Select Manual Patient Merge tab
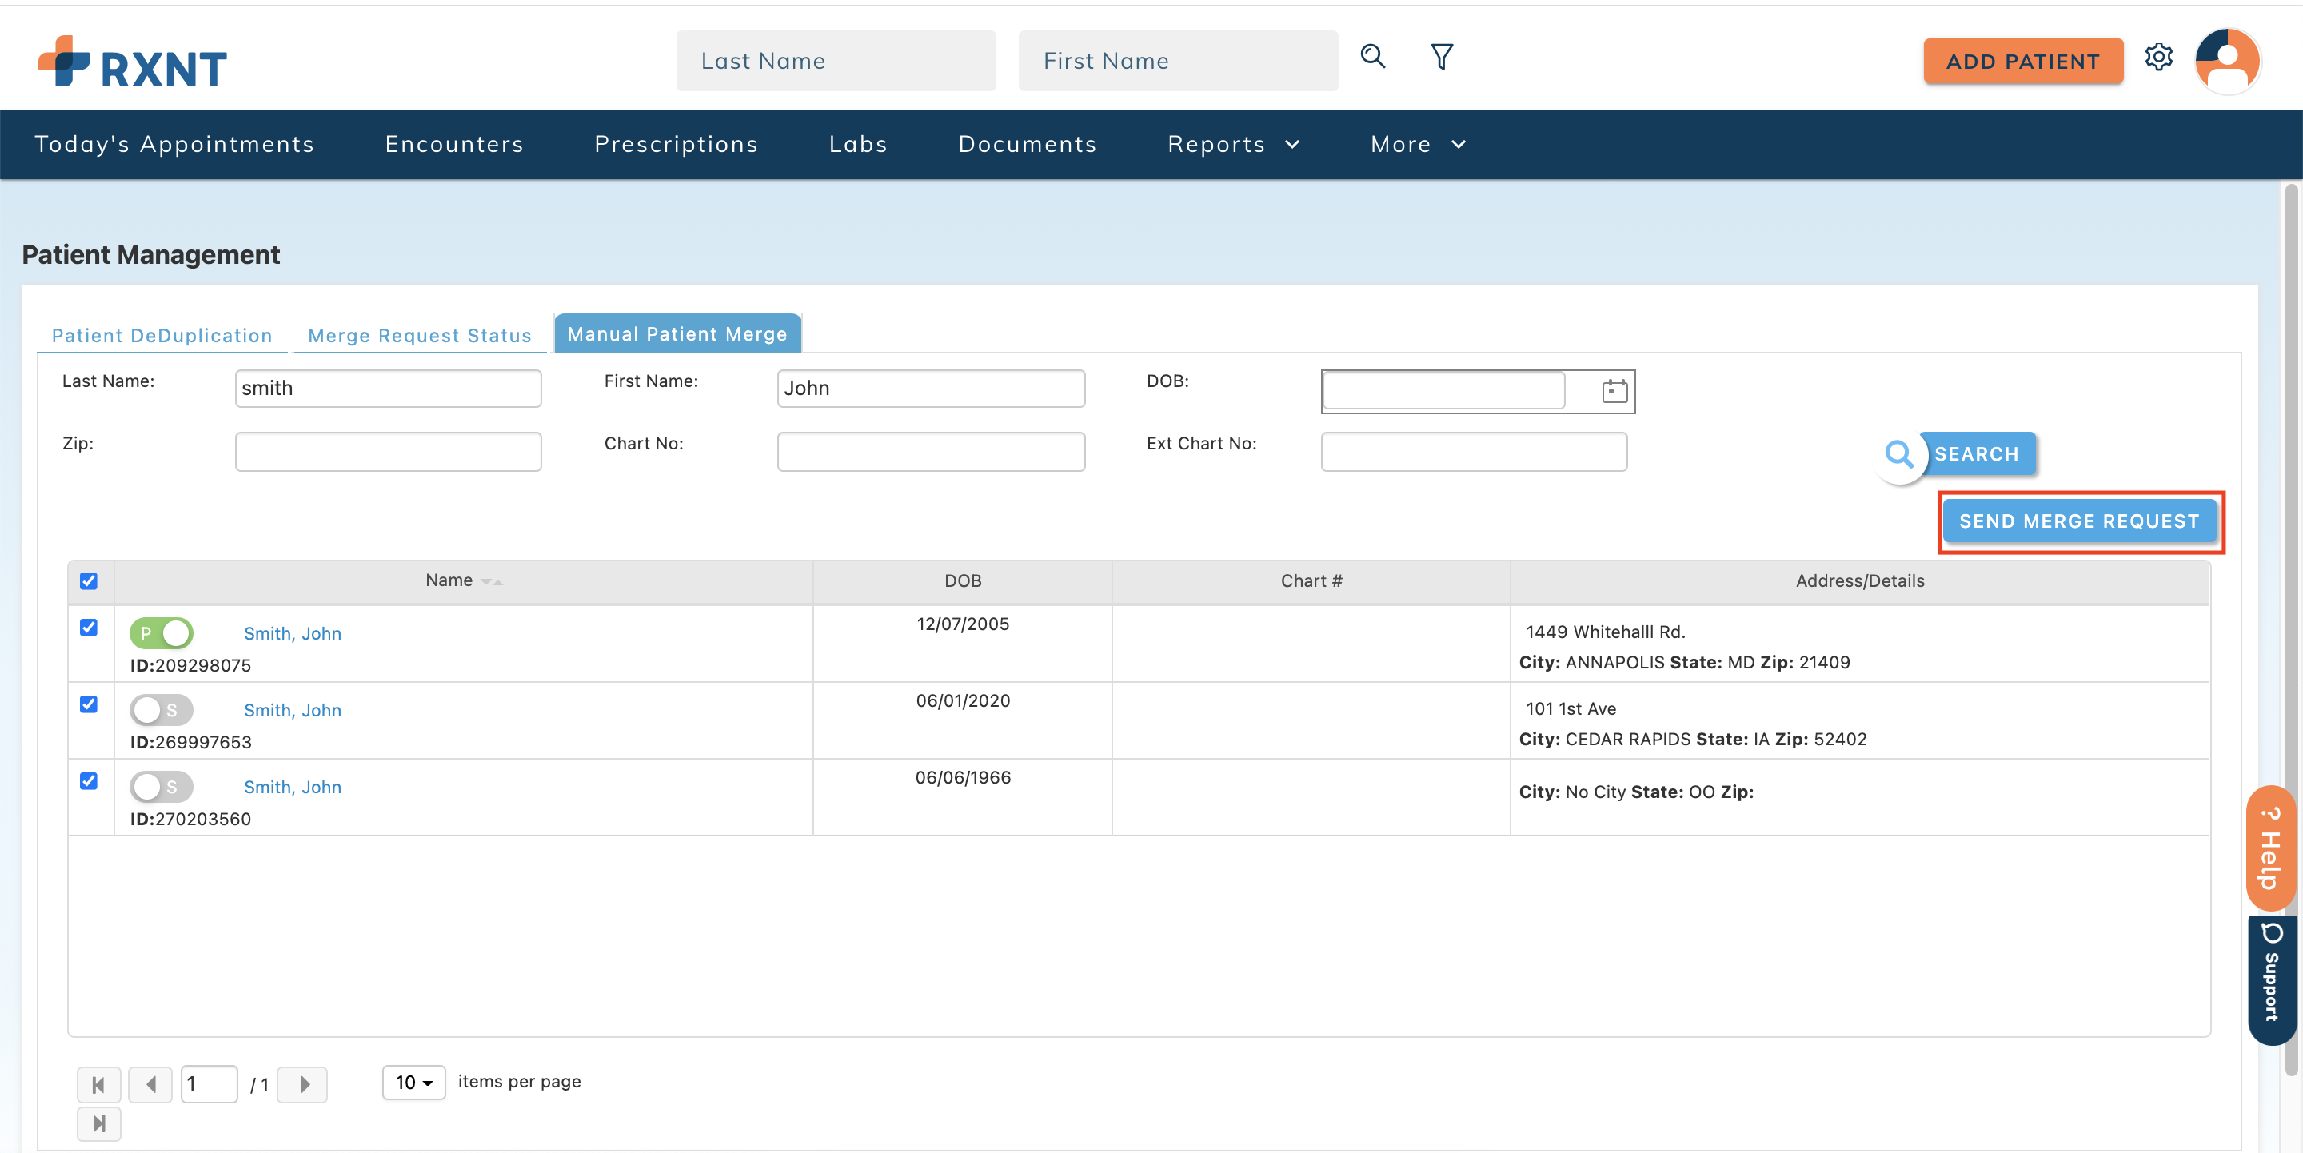This screenshot has width=2303, height=1153. (677, 333)
